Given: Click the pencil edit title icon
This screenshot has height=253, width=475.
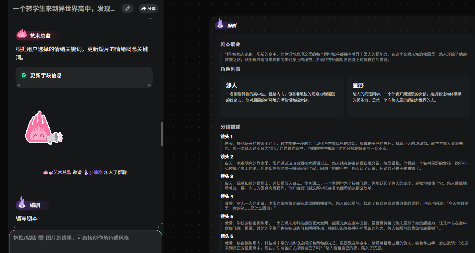Looking at the screenshot, I should click(x=128, y=9).
